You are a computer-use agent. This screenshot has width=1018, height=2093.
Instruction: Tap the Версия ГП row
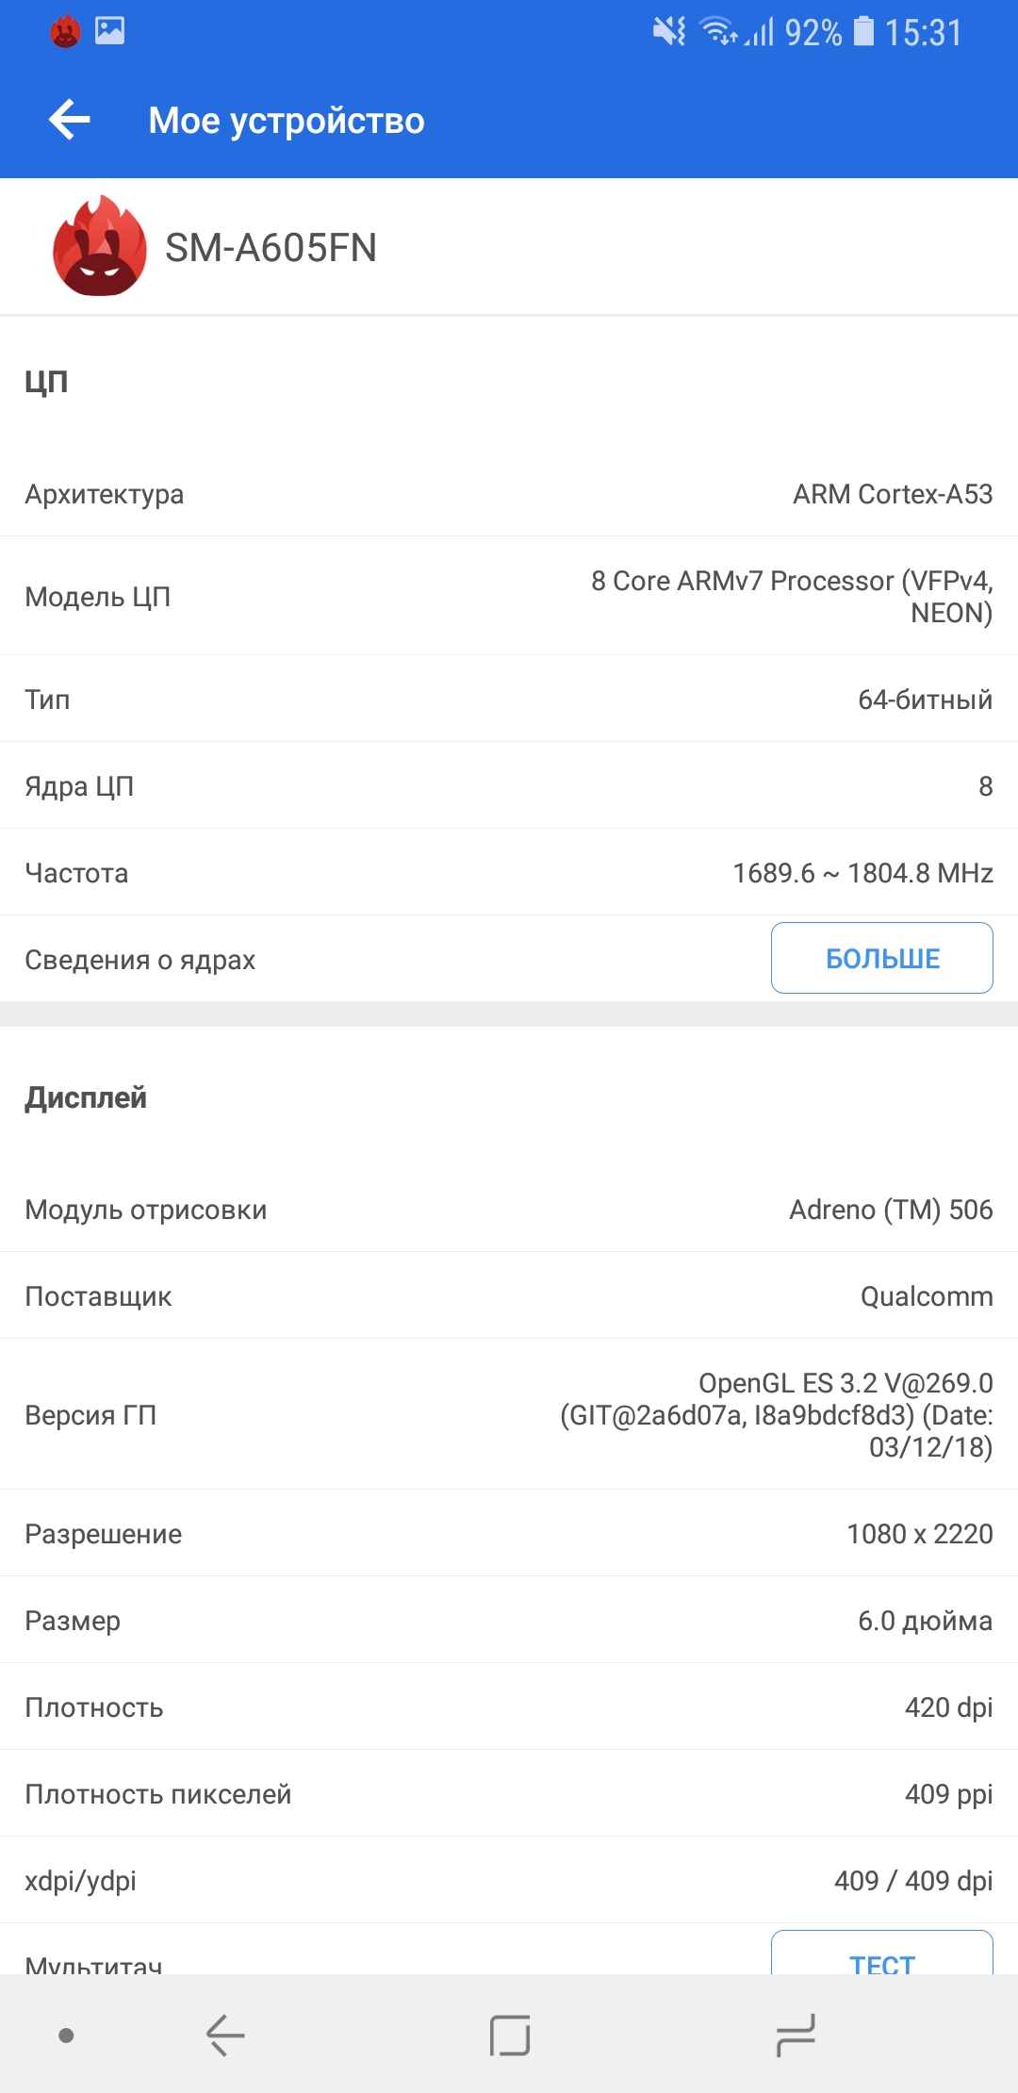coord(509,1414)
